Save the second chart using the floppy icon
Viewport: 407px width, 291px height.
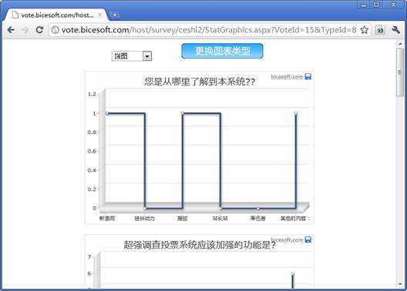[x=308, y=239]
